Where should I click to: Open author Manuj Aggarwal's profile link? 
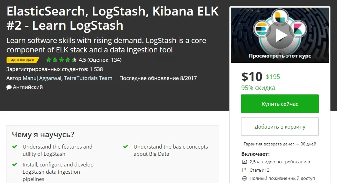tap(42, 78)
